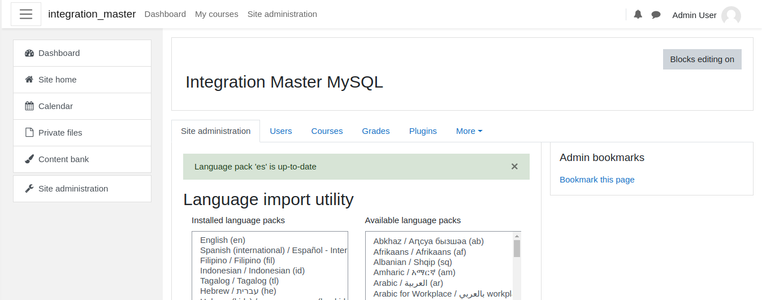The image size is (762, 300).
Task: Switch to the Users tab
Action: pos(281,131)
